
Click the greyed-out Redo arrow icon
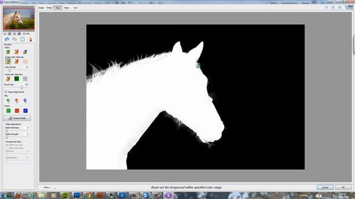(14, 39)
